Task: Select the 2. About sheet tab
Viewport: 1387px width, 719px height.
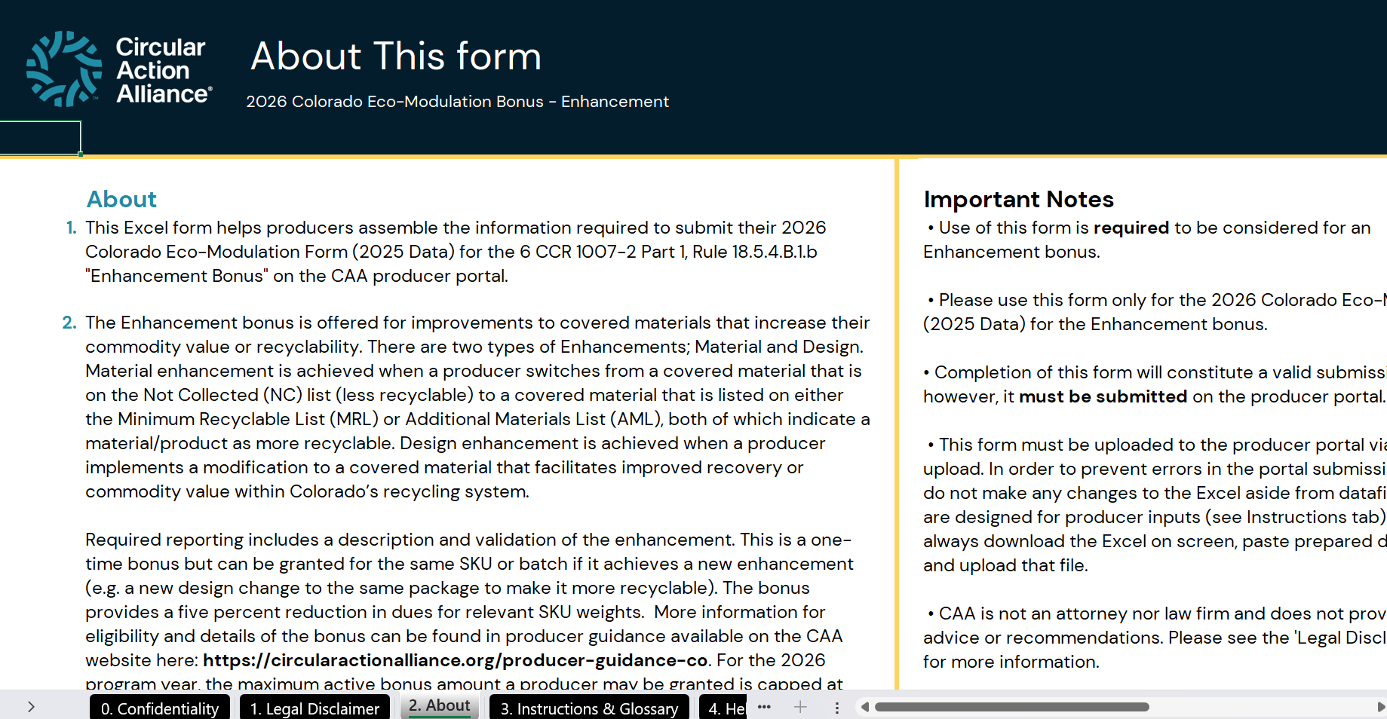Action: click(440, 706)
